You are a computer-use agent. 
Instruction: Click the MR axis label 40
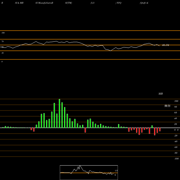(176, 118)
